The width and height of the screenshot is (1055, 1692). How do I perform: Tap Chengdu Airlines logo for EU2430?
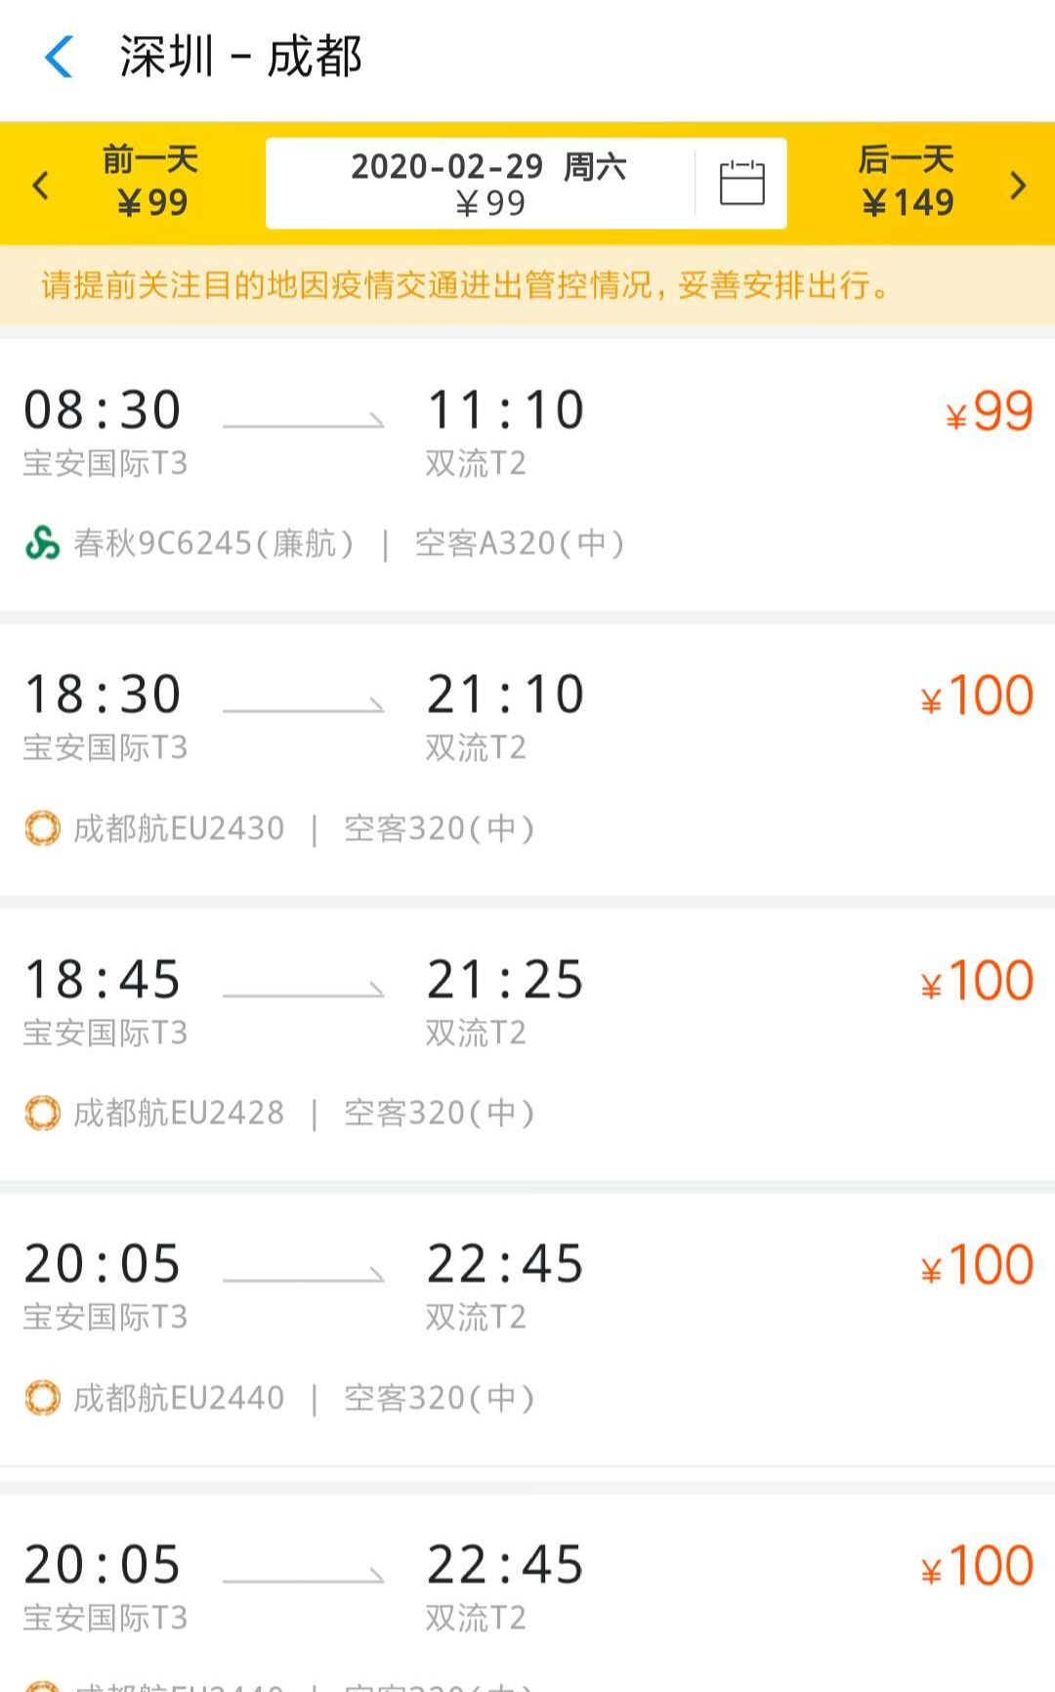click(x=42, y=828)
